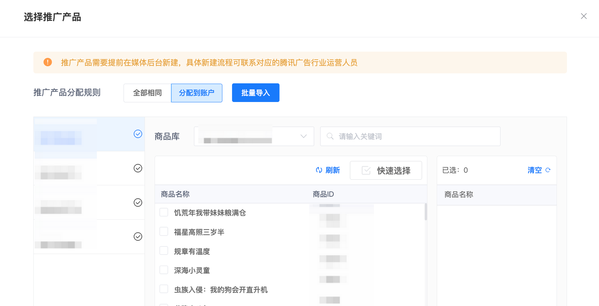Image resolution: width=599 pixels, height=306 pixels.
Task: Select the second account in the left list
Action: pyautogui.click(x=89, y=168)
